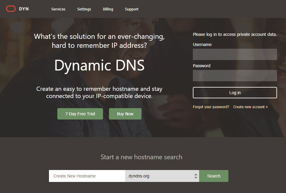Go to the Settings menu item
286x193 pixels.
[84, 9]
